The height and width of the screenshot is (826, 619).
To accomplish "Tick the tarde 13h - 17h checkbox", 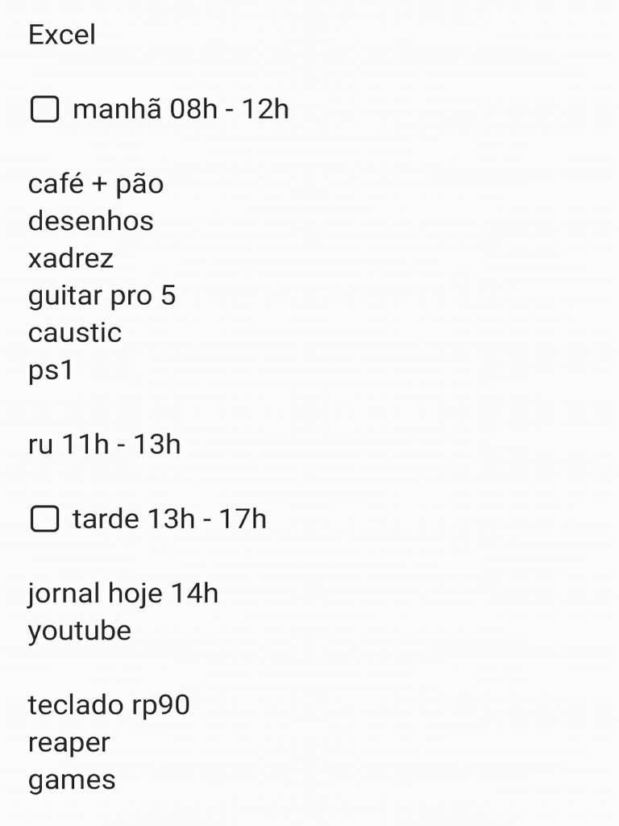I will [x=45, y=519].
